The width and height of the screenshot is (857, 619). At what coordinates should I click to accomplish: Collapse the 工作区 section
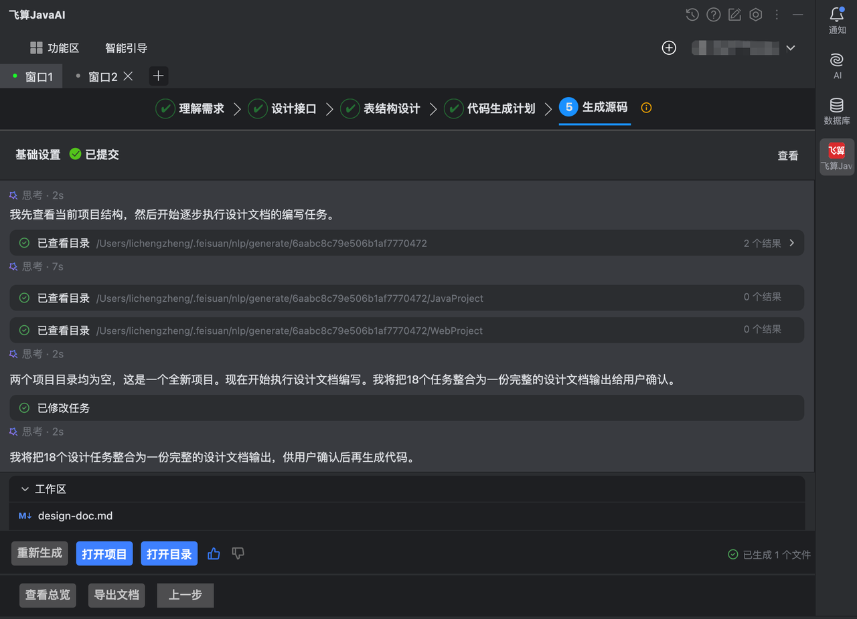(25, 489)
